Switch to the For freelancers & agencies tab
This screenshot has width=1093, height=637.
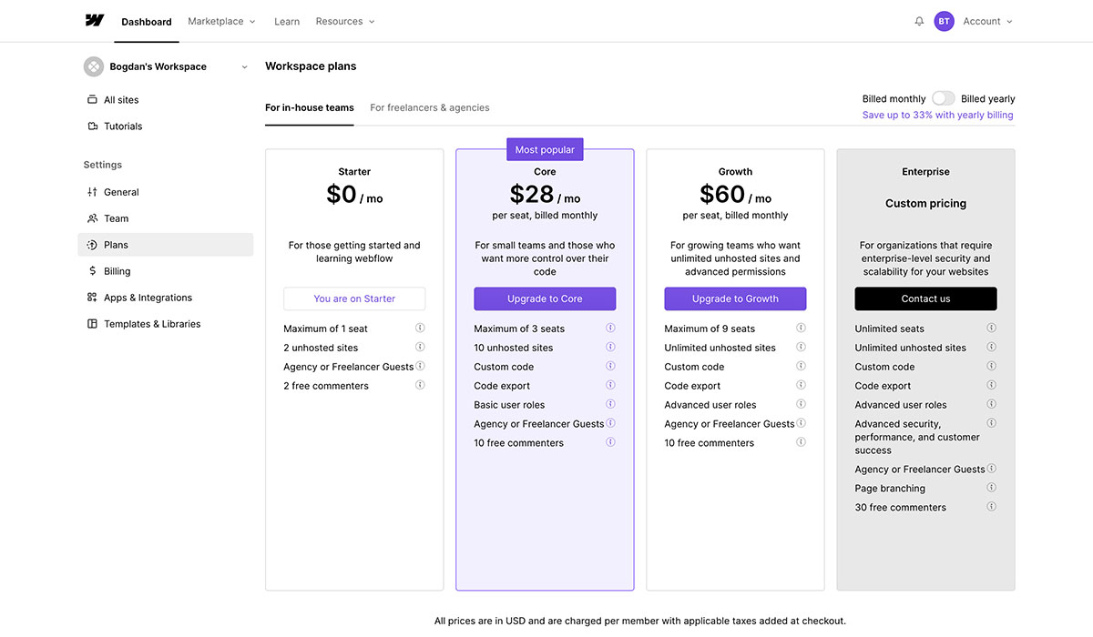pos(429,106)
